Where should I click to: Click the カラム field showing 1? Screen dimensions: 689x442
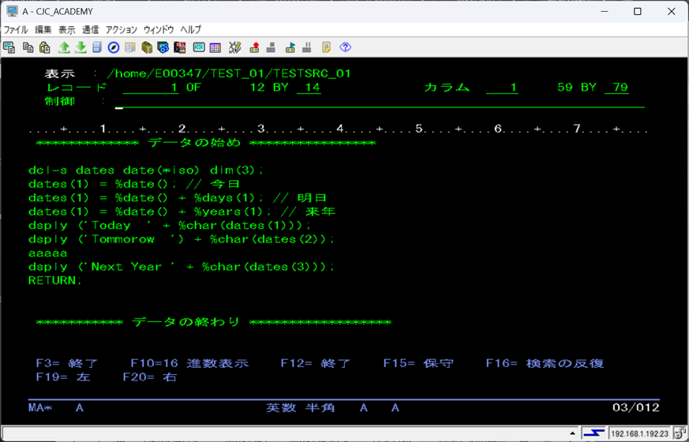click(502, 88)
